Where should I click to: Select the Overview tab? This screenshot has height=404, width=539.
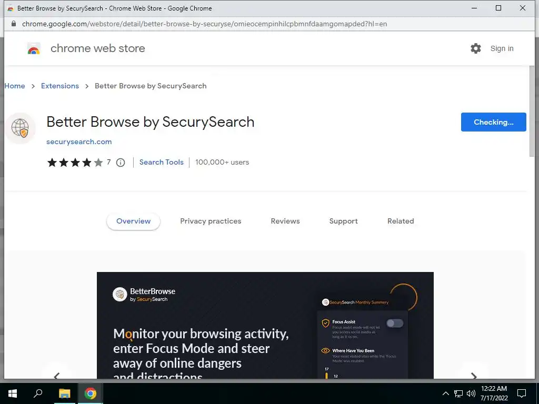tap(133, 221)
